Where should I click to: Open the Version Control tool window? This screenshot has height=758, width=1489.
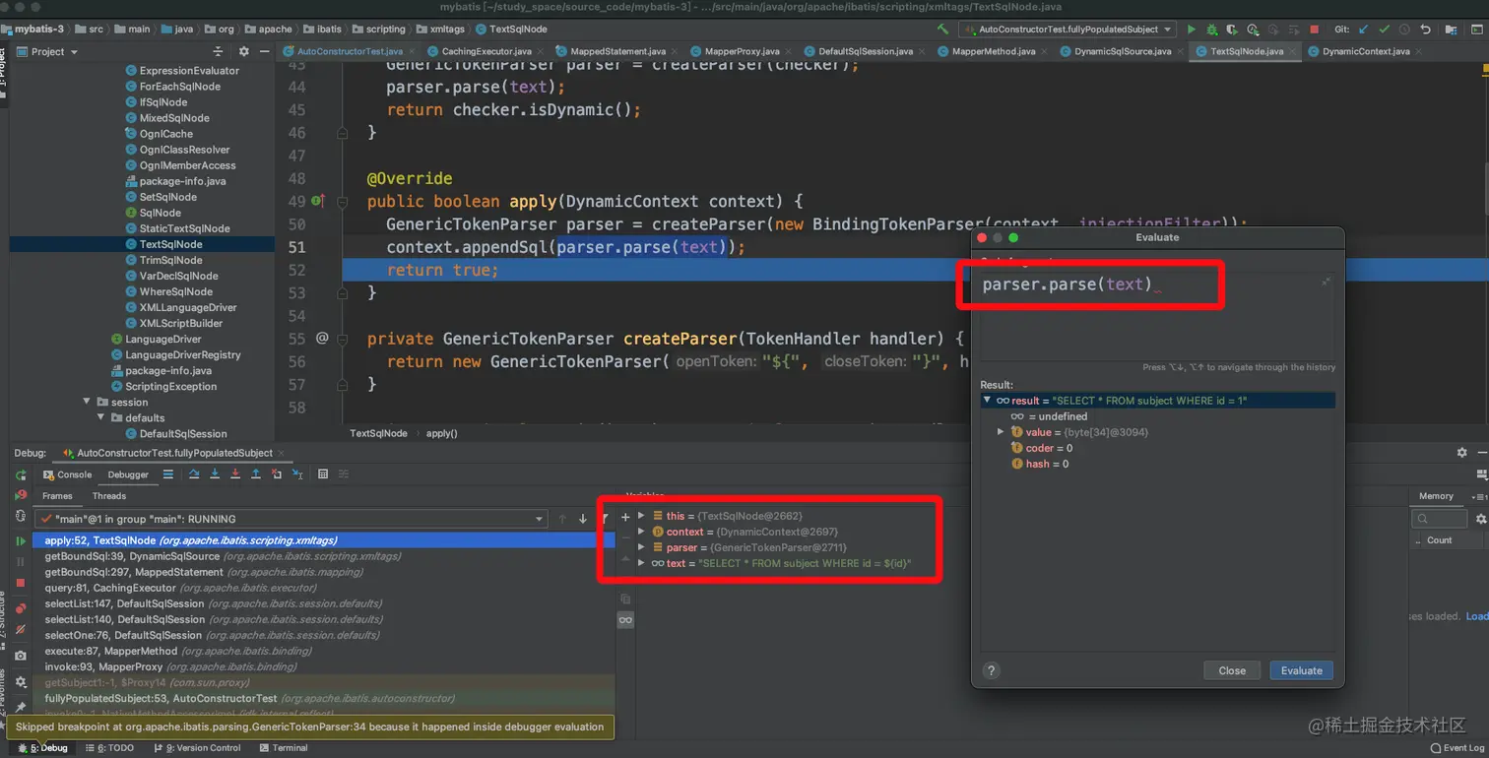point(197,748)
